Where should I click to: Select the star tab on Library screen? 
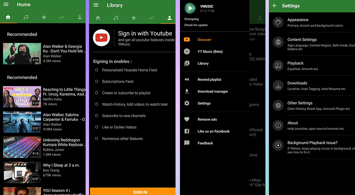click(x=133, y=18)
